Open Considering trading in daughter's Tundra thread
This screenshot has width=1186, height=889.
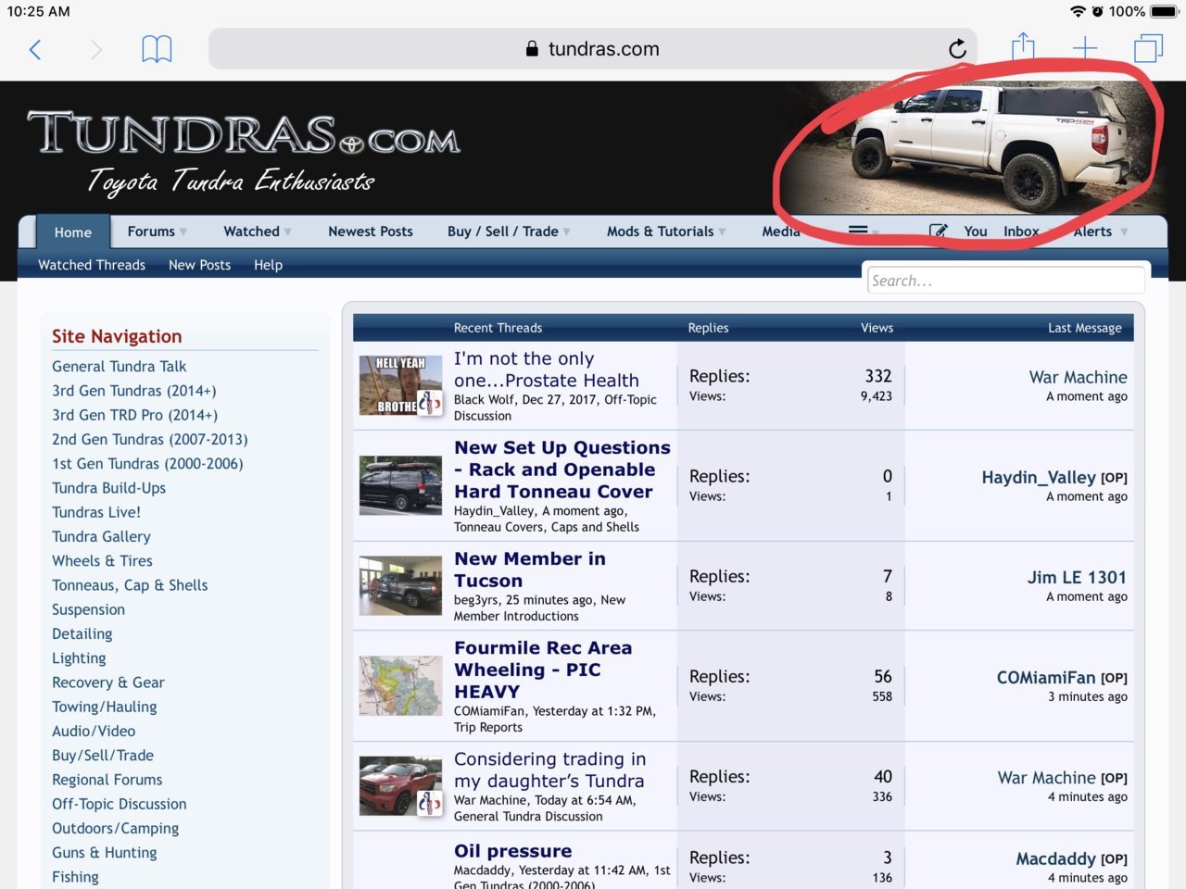pos(549,770)
